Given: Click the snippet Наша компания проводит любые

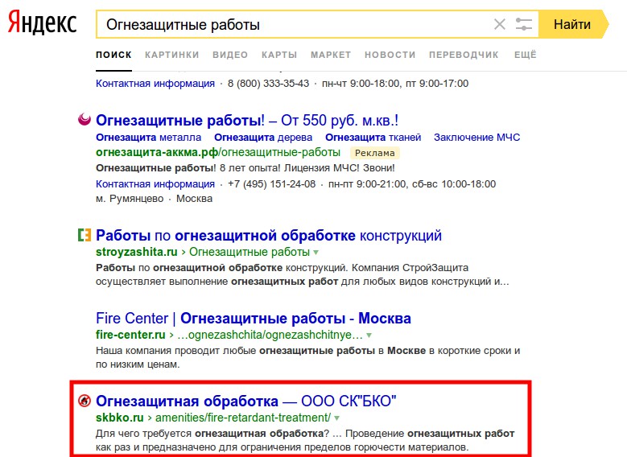Looking at the screenshot, I should [x=308, y=357].
